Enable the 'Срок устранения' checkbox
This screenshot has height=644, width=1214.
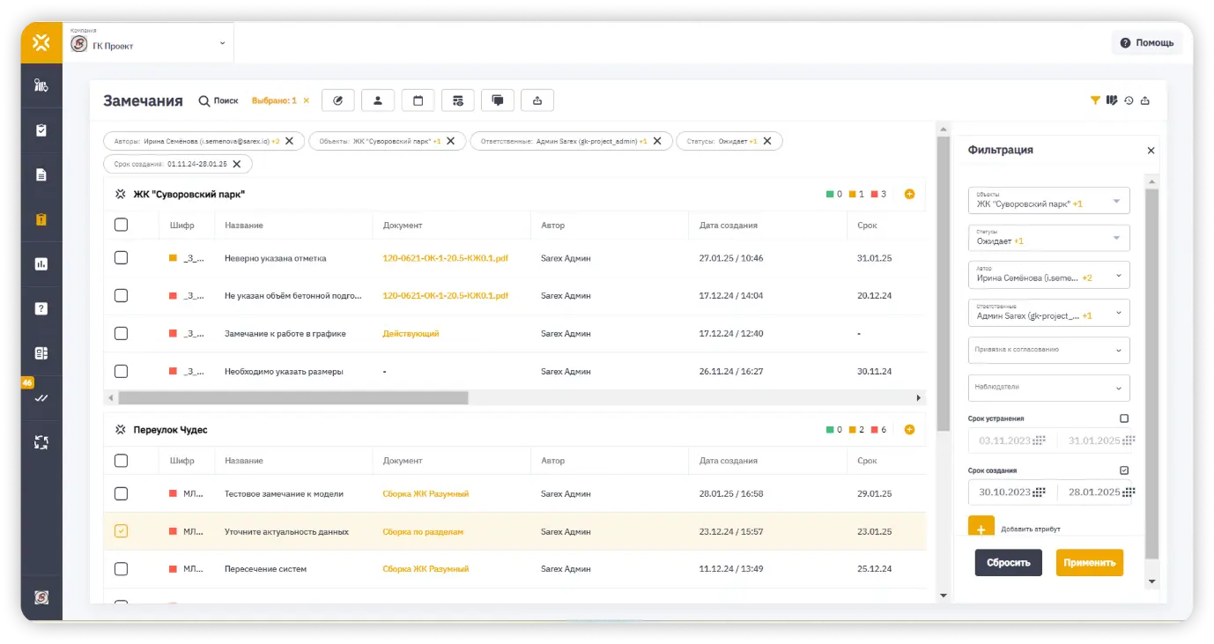coord(1123,418)
